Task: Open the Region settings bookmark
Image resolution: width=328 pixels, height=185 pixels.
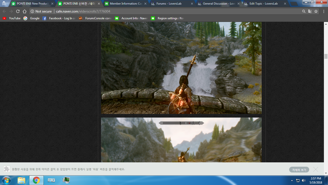Action: click(167, 18)
